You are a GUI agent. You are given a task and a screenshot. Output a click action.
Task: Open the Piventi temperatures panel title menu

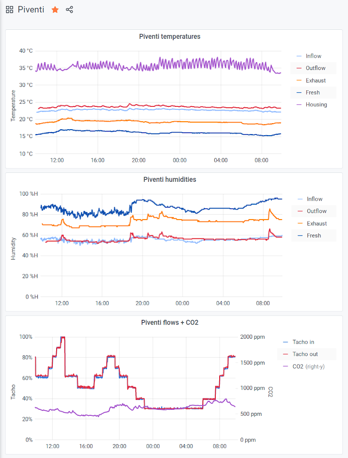click(170, 37)
